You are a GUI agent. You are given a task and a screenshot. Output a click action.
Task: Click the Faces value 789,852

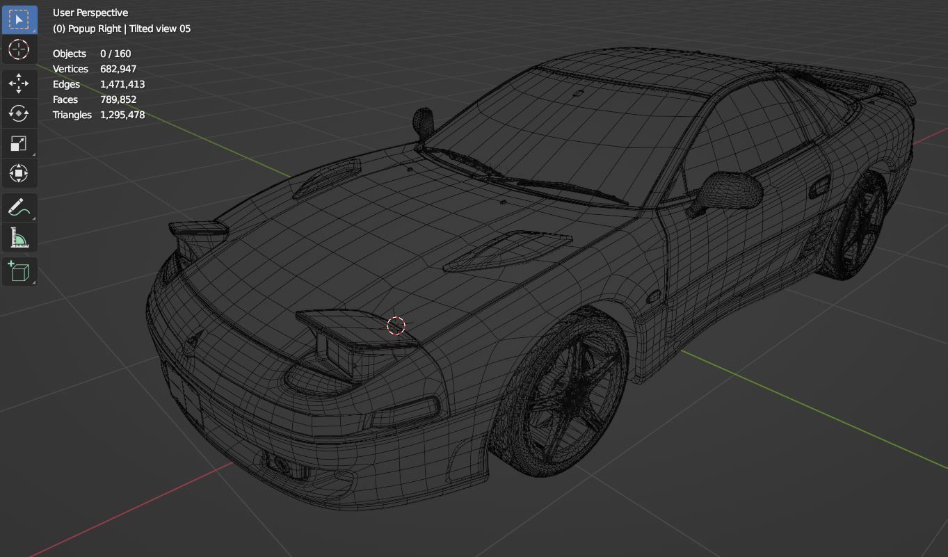pos(118,99)
